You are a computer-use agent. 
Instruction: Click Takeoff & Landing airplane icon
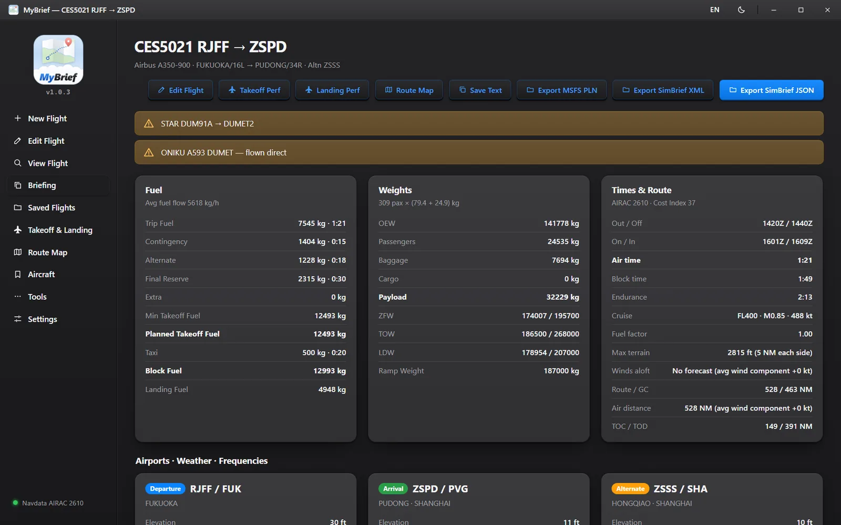click(x=18, y=230)
